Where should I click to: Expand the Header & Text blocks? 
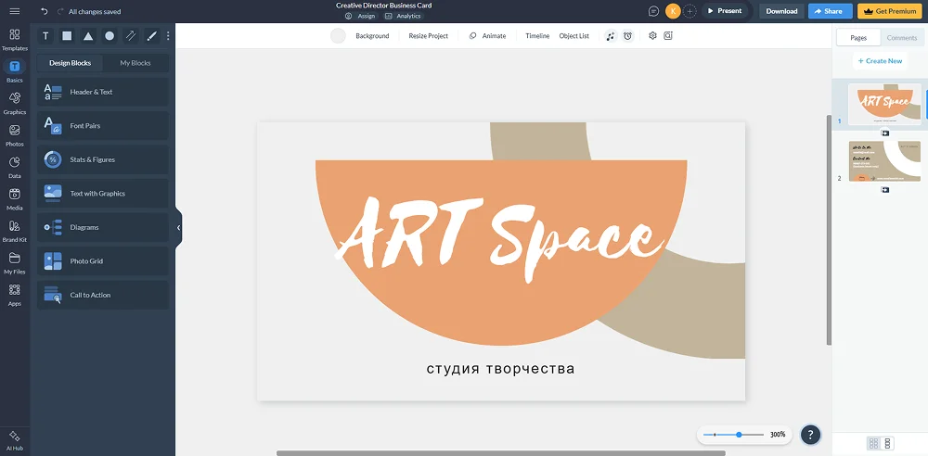[x=103, y=93]
